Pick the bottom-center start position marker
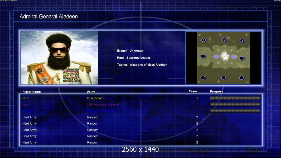The image size is (281, 158). (x=224, y=78)
